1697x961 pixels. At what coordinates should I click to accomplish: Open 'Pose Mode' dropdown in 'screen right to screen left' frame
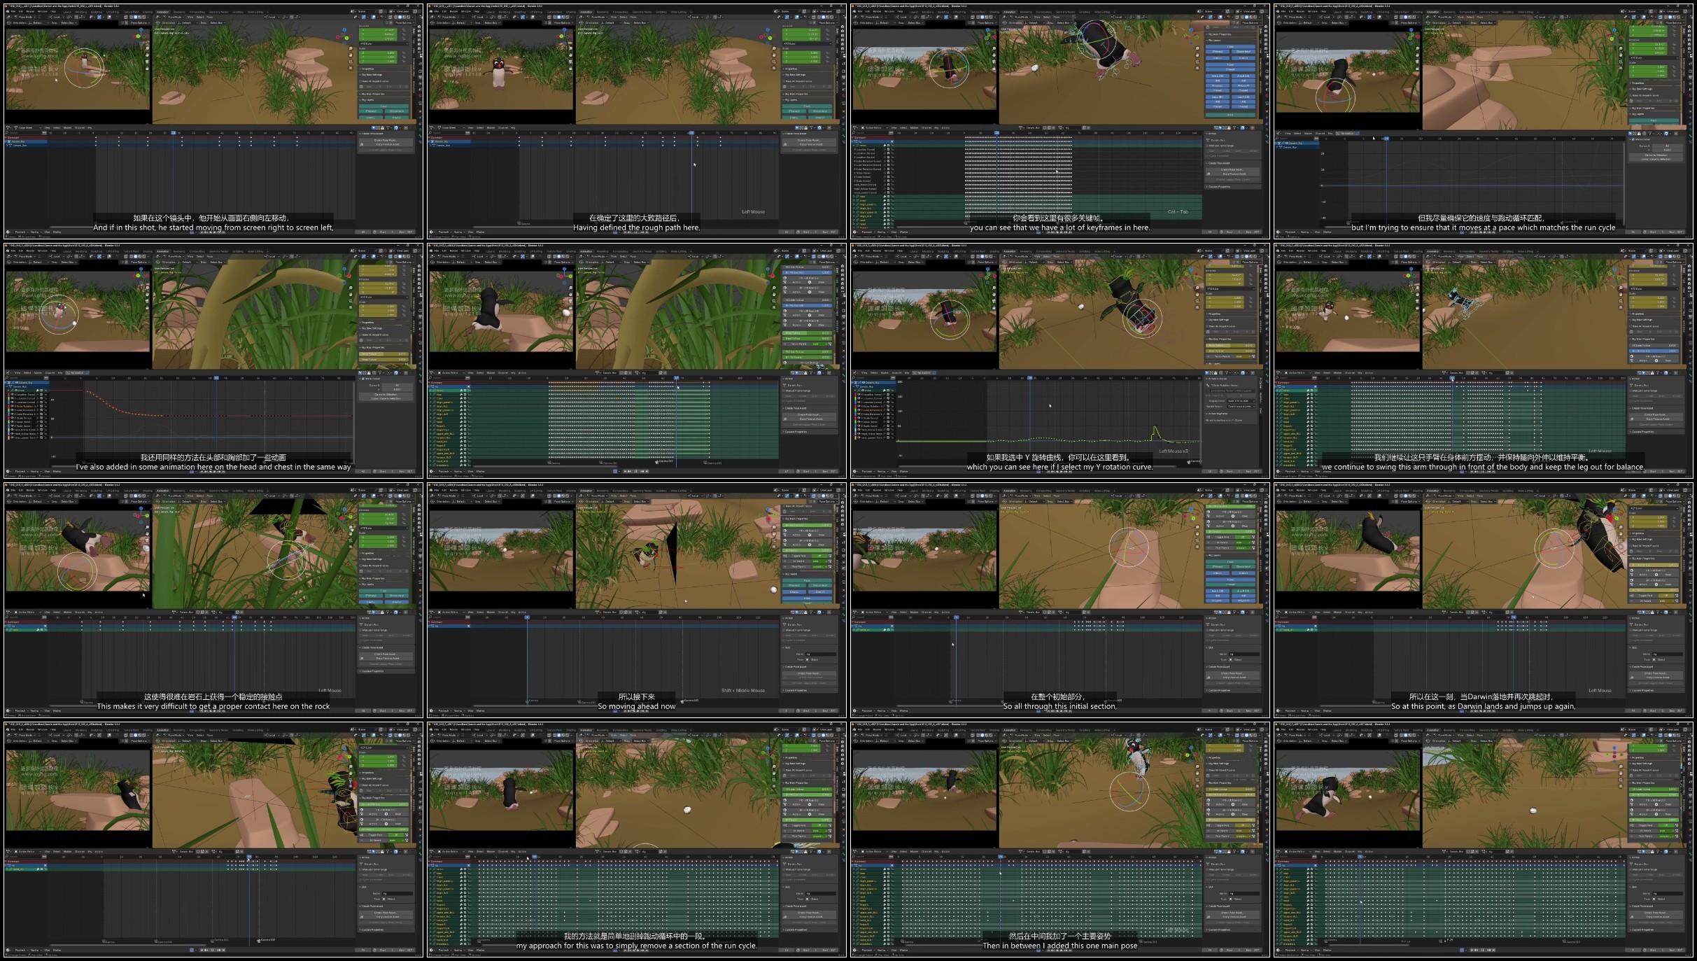pyautogui.click(x=25, y=17)
